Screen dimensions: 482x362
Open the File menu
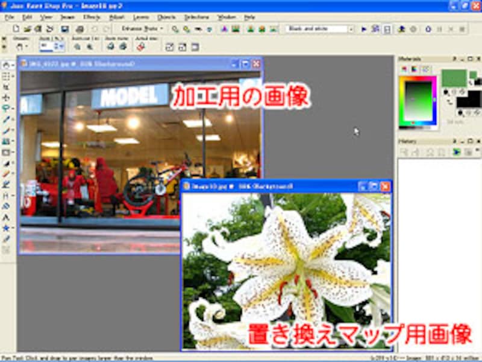[x=9, y=17]
